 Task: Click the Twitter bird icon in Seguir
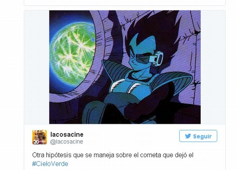(188, 136)
